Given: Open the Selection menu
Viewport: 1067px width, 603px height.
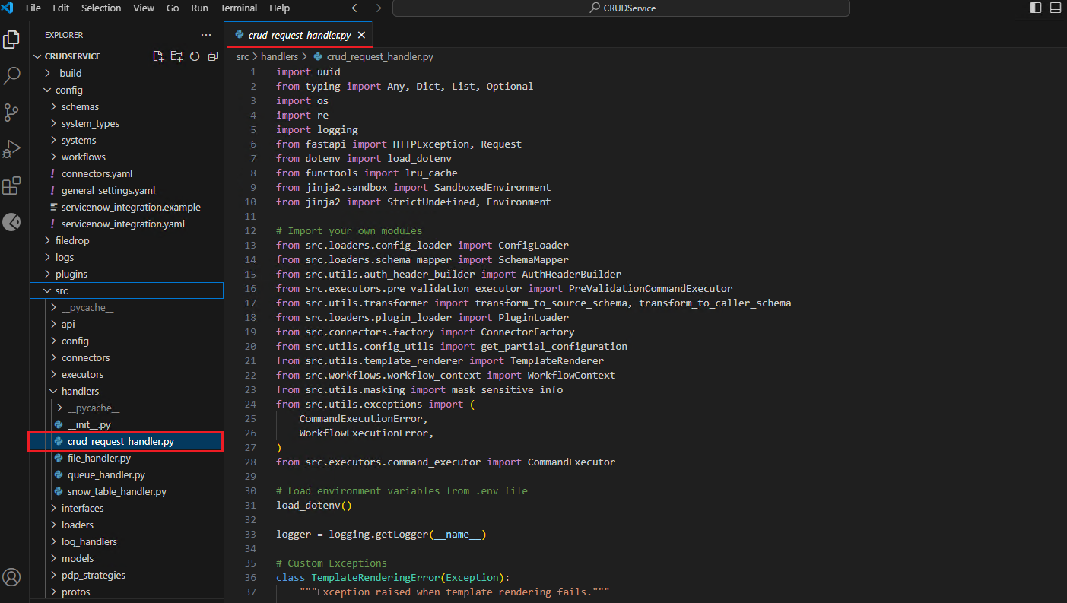Looking at the screenshot, I should [101, 8].
